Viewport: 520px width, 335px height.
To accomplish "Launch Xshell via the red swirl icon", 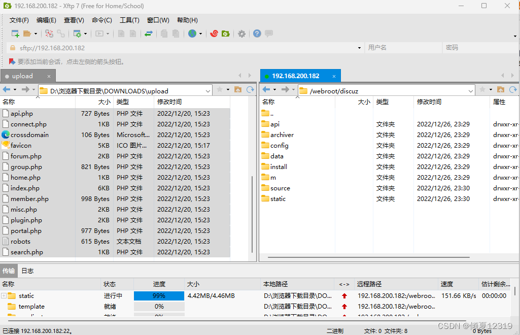I will point(214,33).
